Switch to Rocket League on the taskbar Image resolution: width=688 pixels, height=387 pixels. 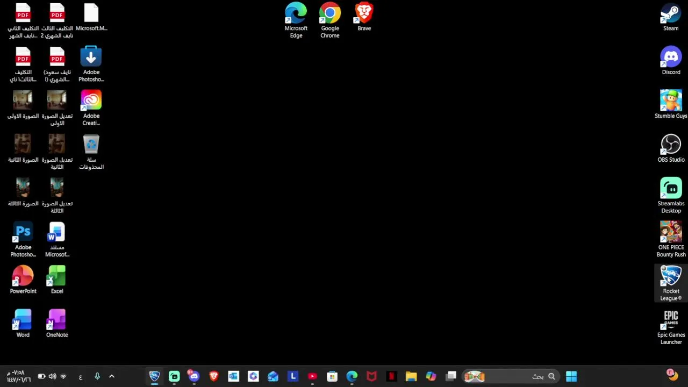[x=154, y=376]
